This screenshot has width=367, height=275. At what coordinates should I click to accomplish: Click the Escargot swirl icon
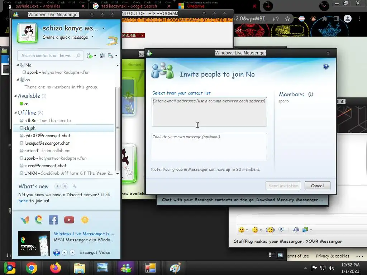[x=39, y=219]
